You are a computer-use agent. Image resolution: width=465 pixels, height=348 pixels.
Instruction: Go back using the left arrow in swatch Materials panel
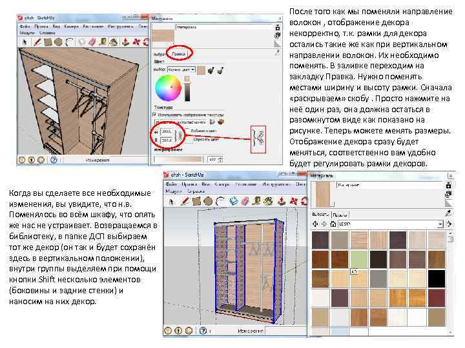pyautogui.click(x=315, y=224)
